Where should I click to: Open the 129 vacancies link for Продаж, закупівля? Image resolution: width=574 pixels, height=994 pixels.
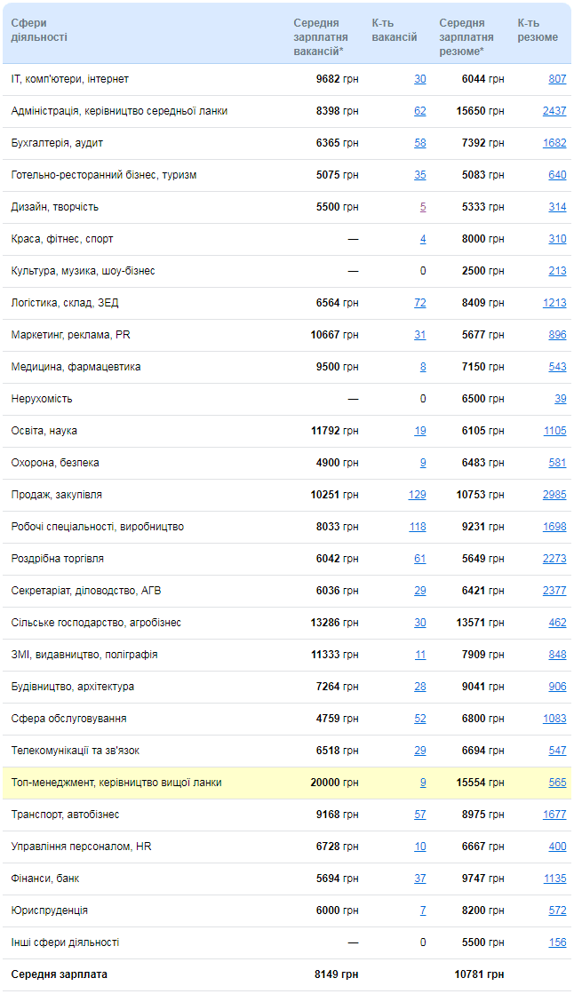coord(418,495)
